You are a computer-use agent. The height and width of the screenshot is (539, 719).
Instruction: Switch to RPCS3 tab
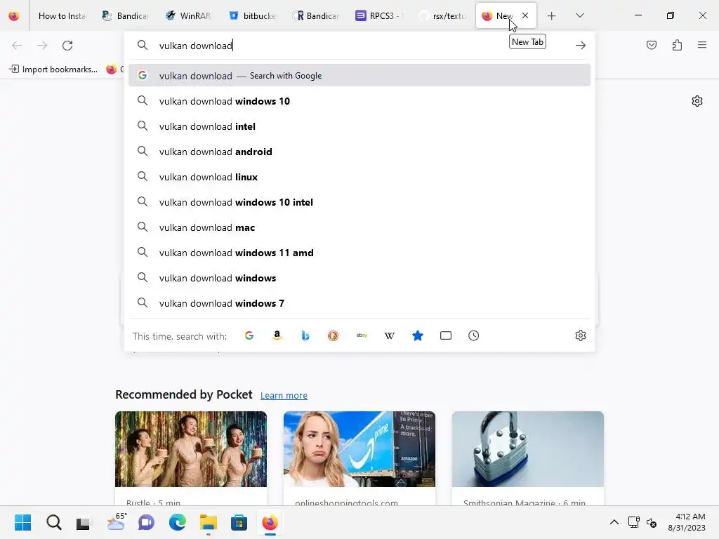pos(378,16)
